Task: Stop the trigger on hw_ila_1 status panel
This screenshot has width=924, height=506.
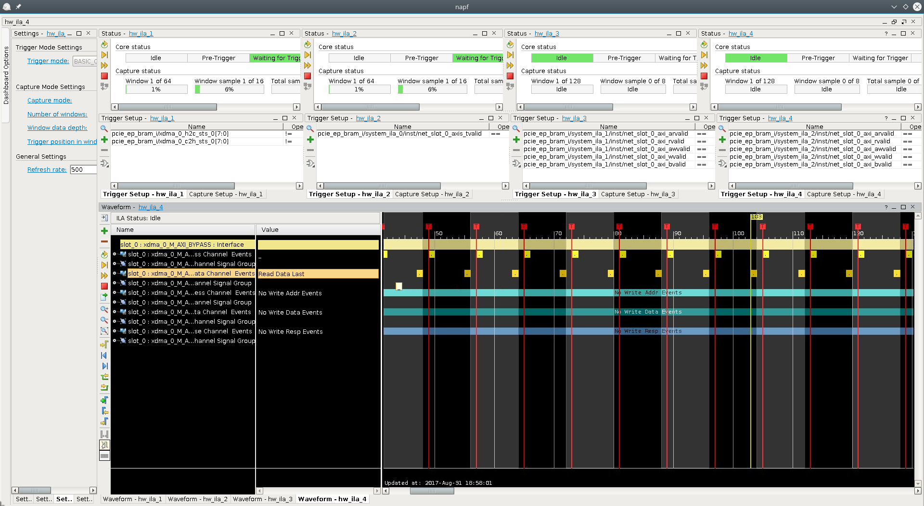Action: (x=104, y=76)
